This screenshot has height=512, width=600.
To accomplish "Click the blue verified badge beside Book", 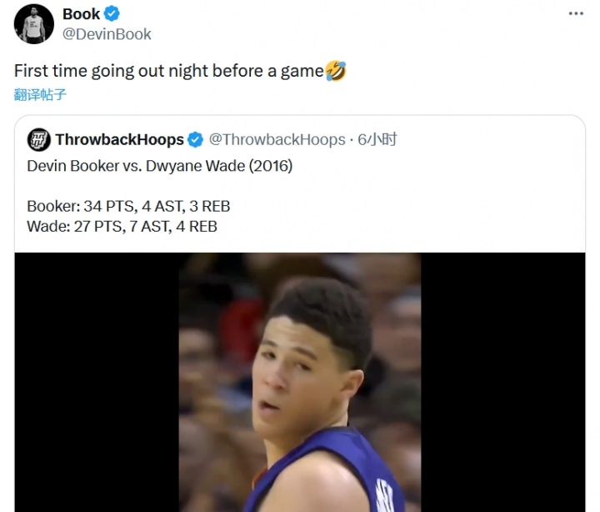I will pos(112,14).
